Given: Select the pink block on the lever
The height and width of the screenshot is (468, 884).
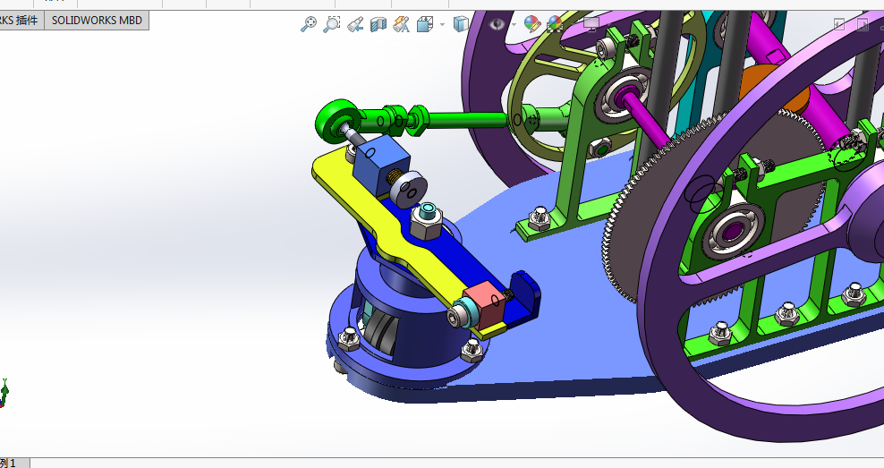Looking at the screenshot, I should click(x=484, y=303).
